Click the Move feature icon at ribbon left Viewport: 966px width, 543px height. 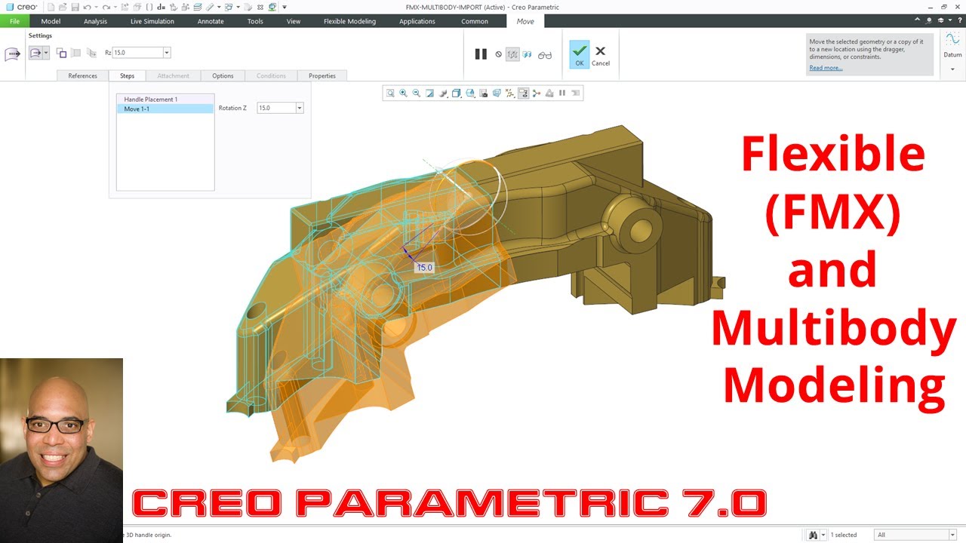click(x=12, y=54)
